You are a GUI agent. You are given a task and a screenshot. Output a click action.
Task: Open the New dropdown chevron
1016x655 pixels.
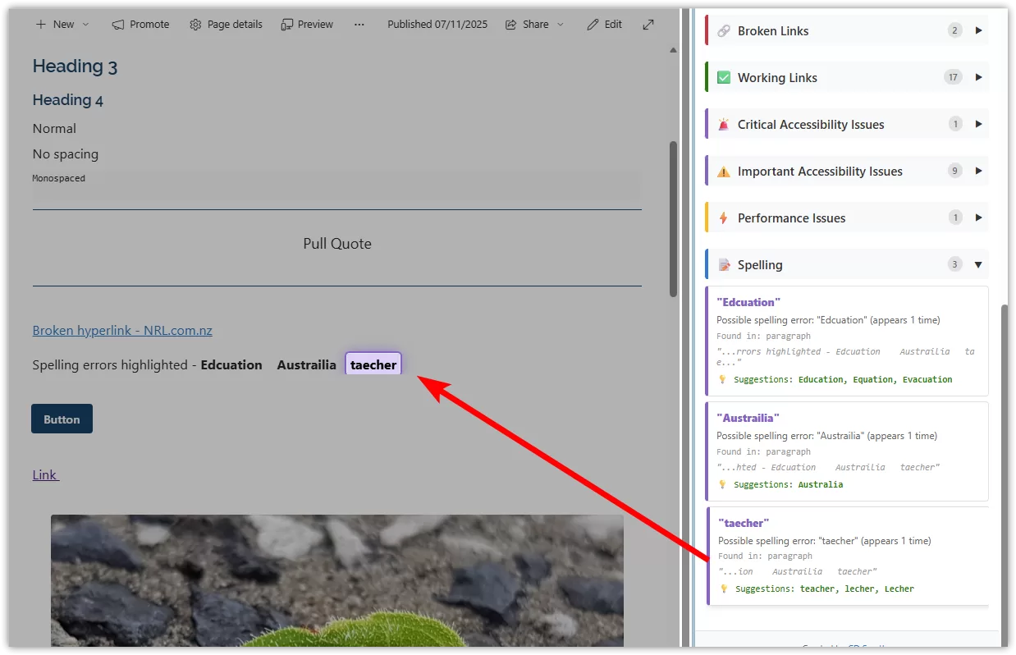pyautogui.click(x=85, y=25)
